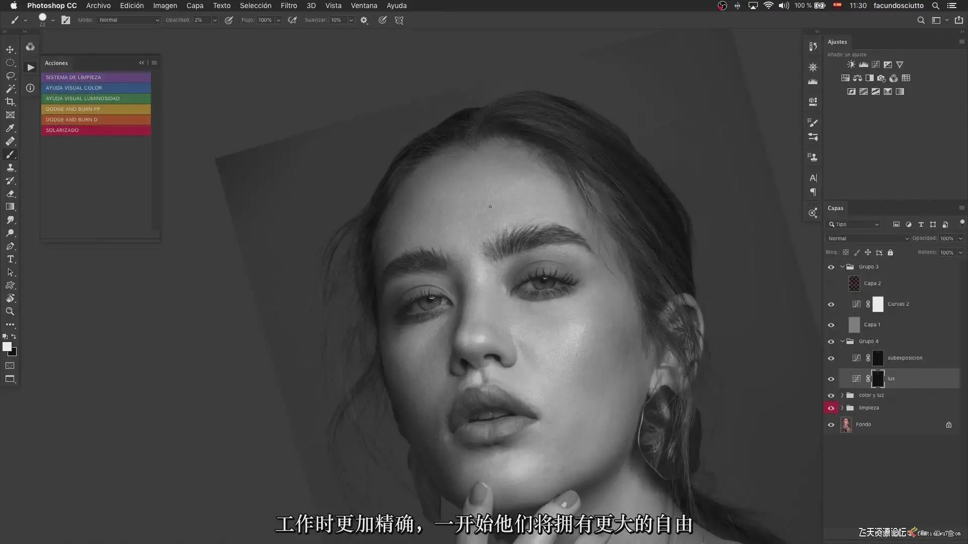The width and height of the screenshot is (968, 544).
Task: Click the foreground color swatch
Action: click(7, 347)
